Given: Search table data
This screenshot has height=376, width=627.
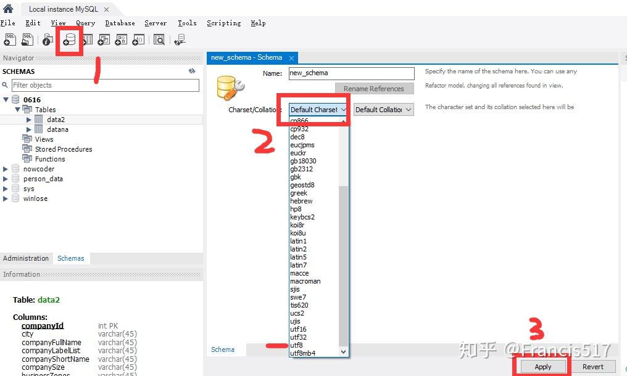Looking at the screenshot, I should click(159, 39).
